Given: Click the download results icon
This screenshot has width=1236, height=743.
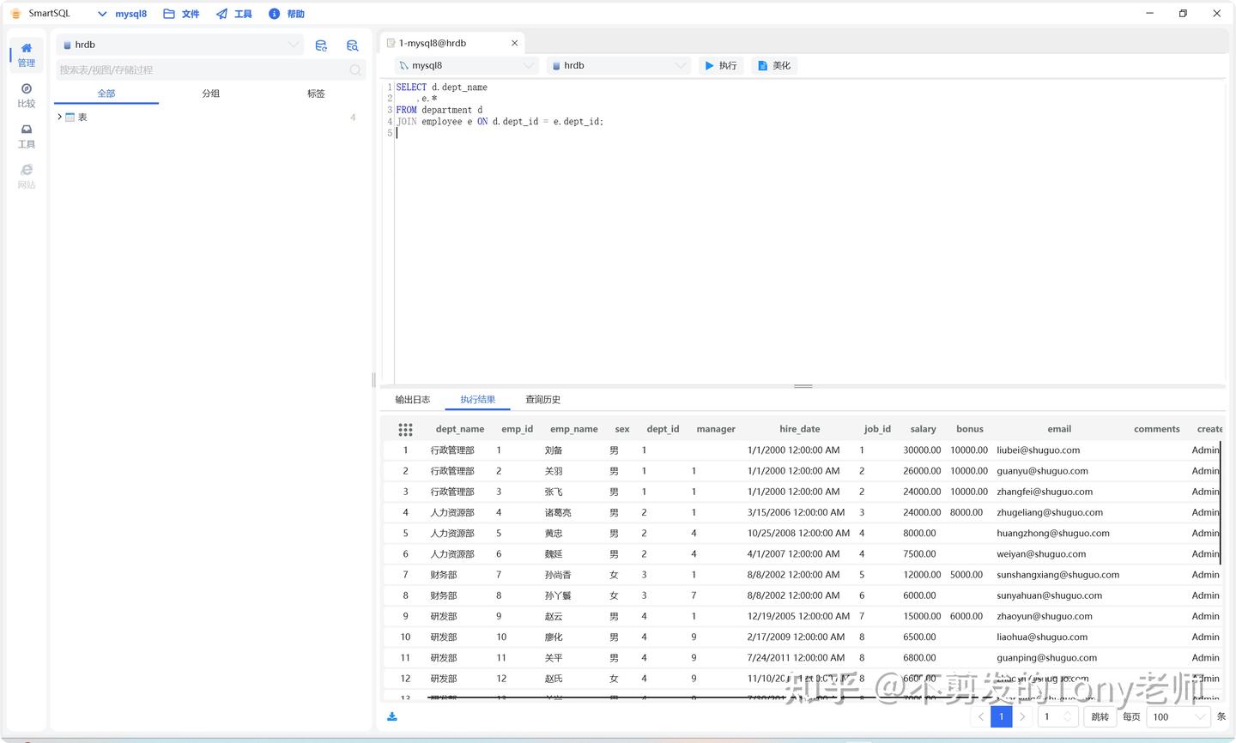Looking at the screenshot, I should [x=392, y=716].
